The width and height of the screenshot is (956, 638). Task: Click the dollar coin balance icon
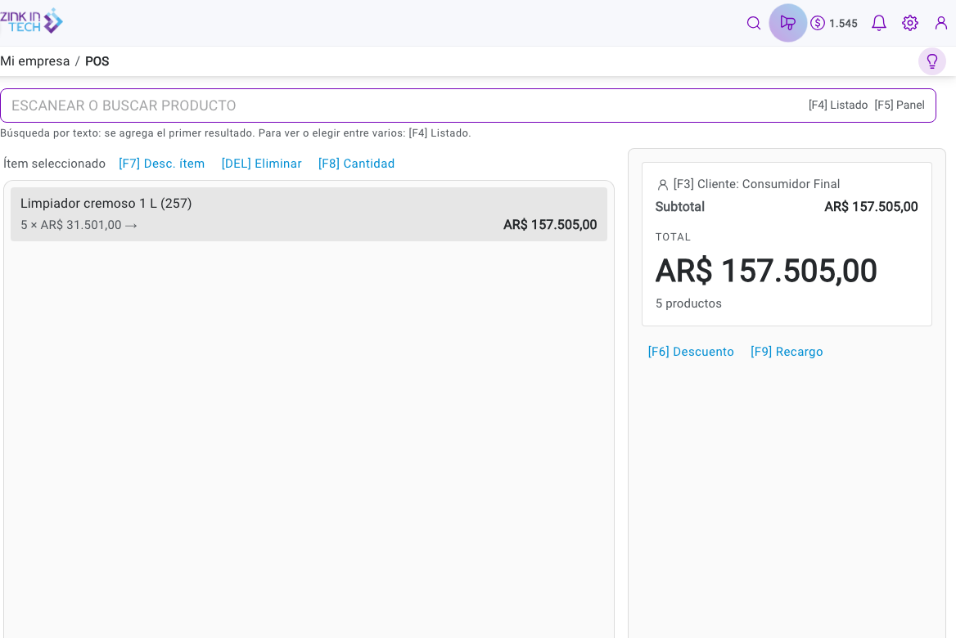[x=818, y=23]
